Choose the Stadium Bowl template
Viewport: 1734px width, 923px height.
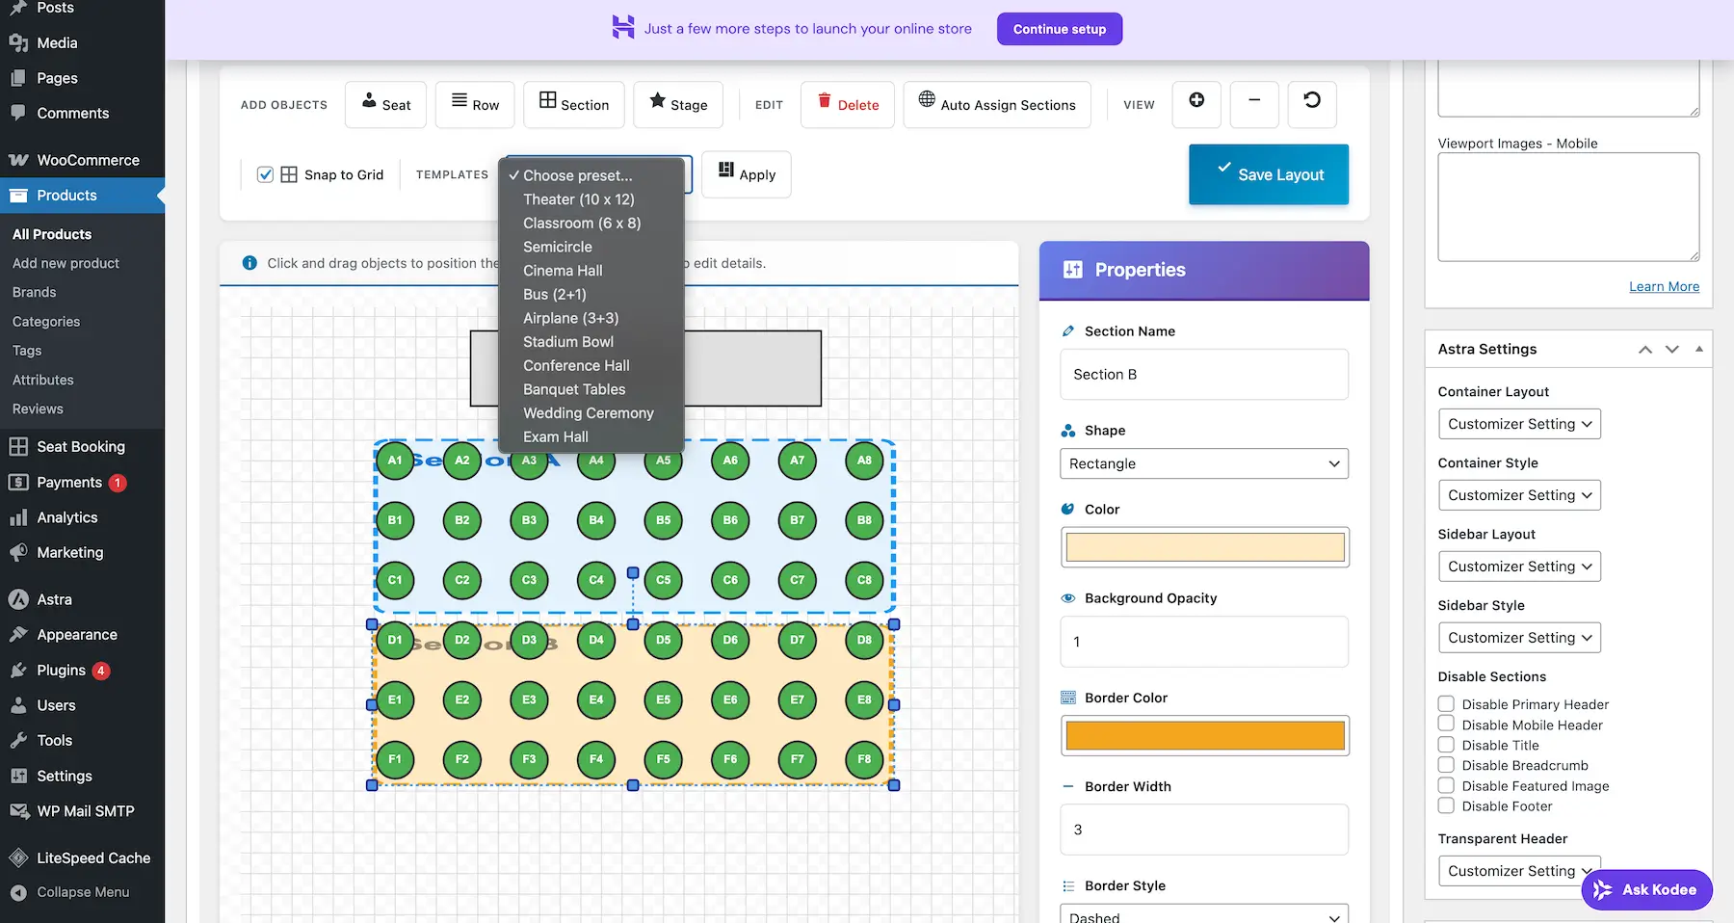point(567,342)
